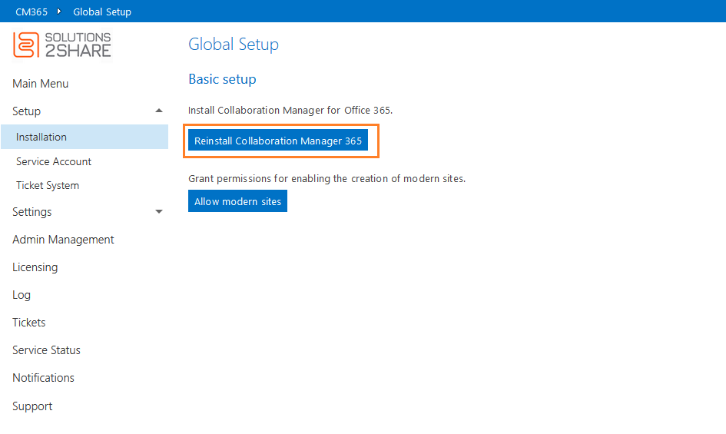This screenshot has width=726, height=434.
Task: Click the Basic setup heading
Action: coord(222,79)
